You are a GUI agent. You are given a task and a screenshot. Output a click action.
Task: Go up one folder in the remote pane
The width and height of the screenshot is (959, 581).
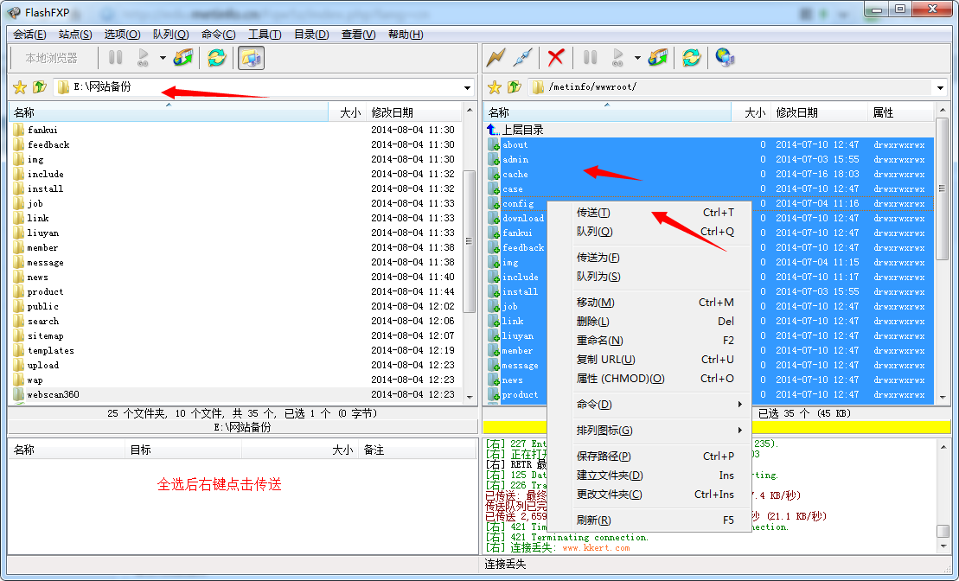[515, 87]
